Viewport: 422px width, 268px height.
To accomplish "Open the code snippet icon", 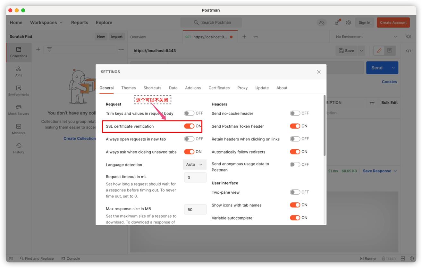I will (409, 51).
